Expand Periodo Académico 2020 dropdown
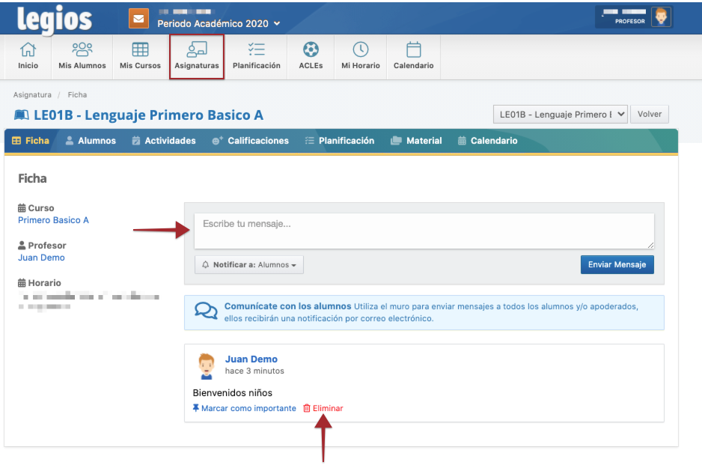702x468 pixels. point(219,24)
